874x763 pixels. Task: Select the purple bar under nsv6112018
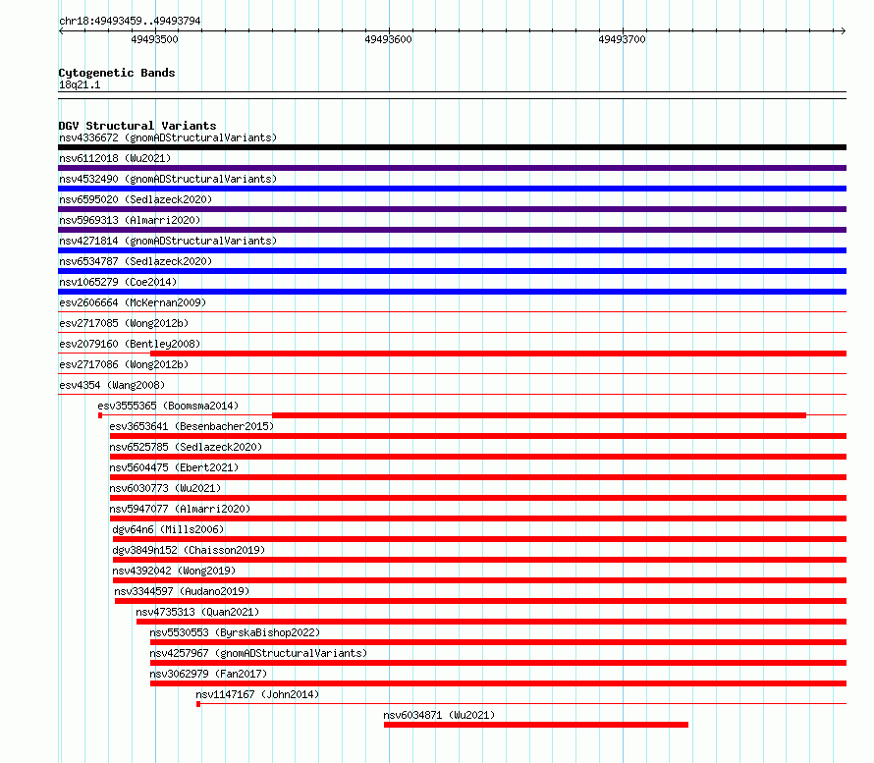(x=452, y=168)
